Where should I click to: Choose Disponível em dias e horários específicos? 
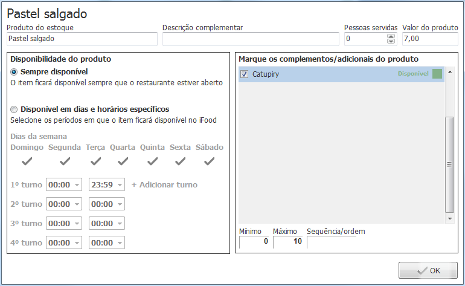click(14, 109)
